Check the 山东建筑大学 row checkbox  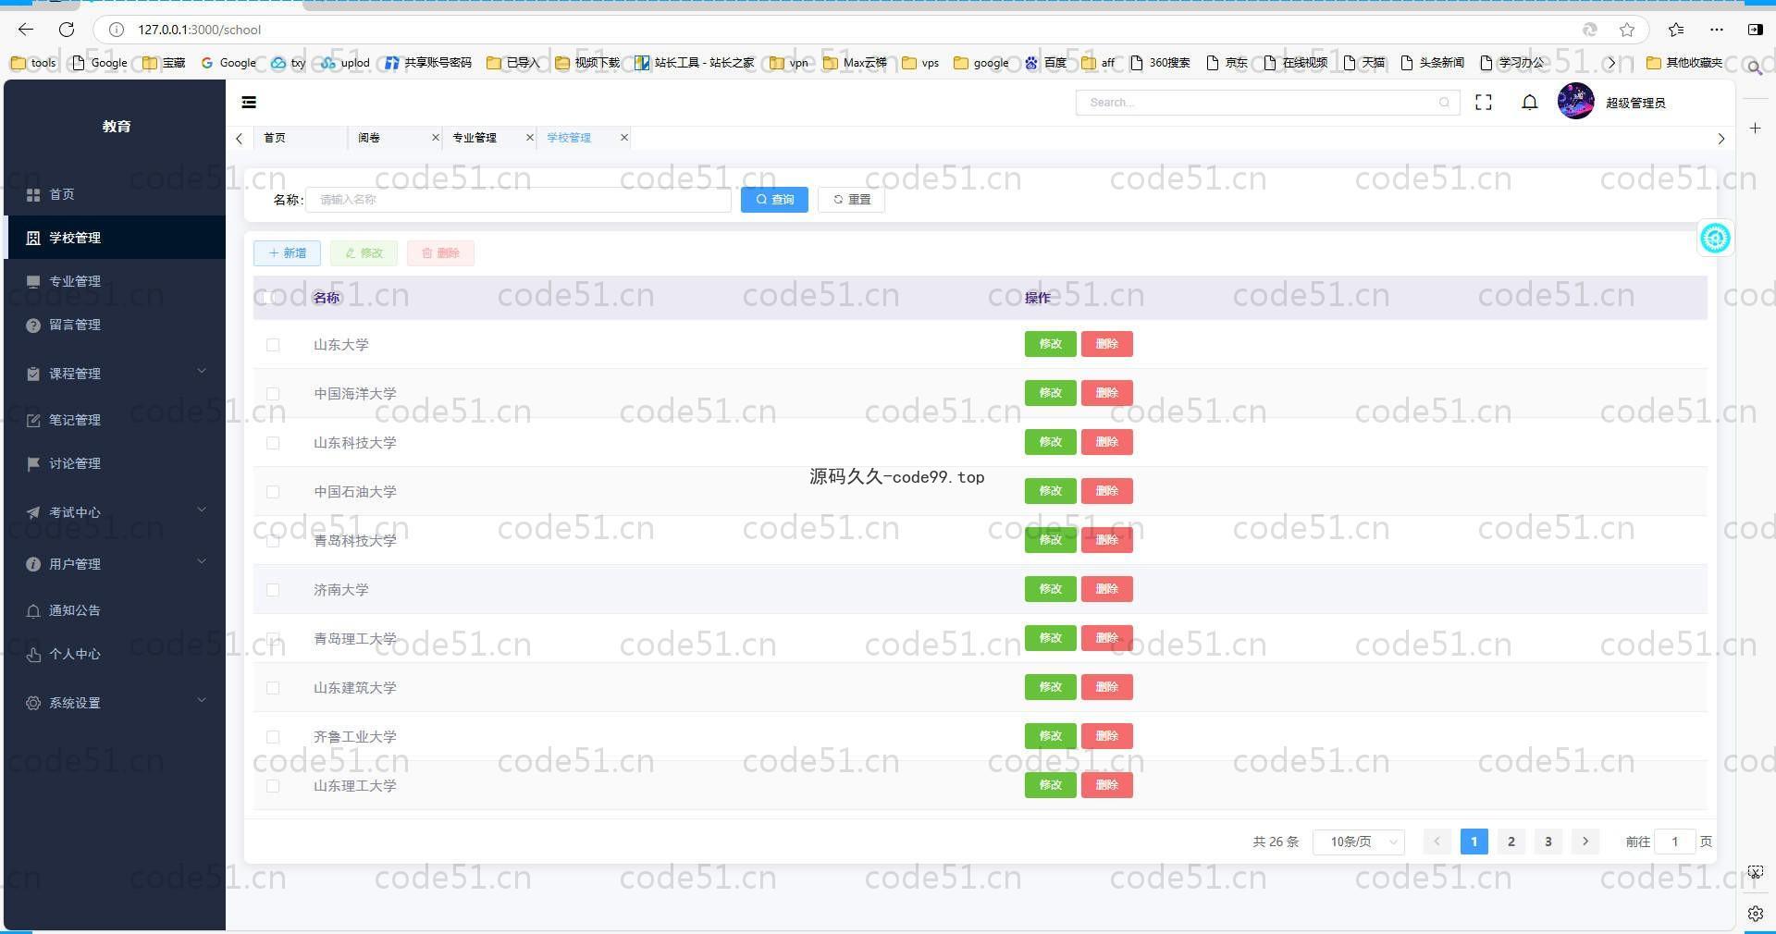[x=273, y=688]
